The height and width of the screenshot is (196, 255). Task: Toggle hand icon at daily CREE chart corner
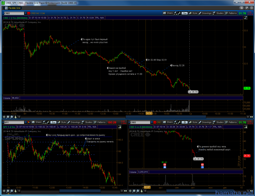(x=246, y=127)
